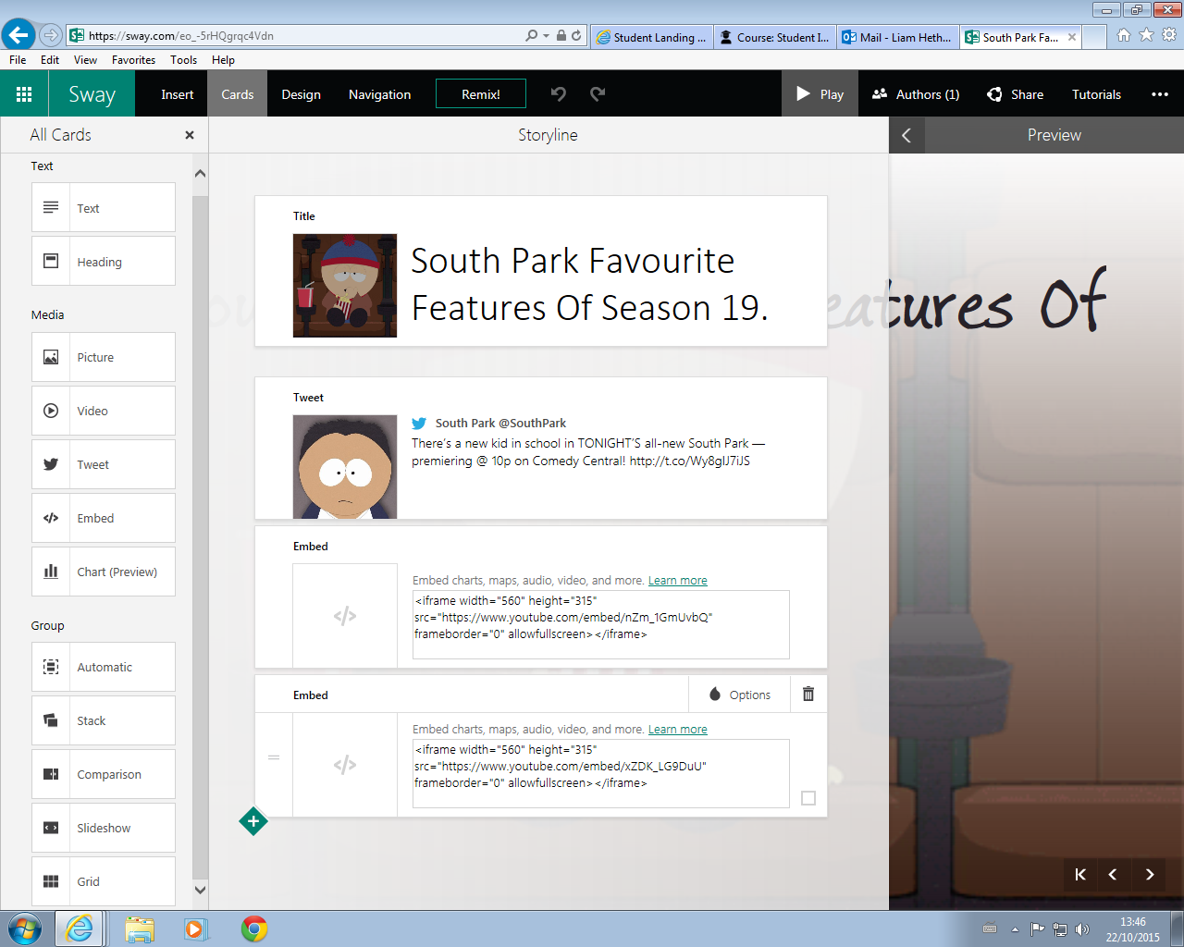1184x947 pixels.
Task: Add a Tweet card
Action: click(x=104, y=464)
